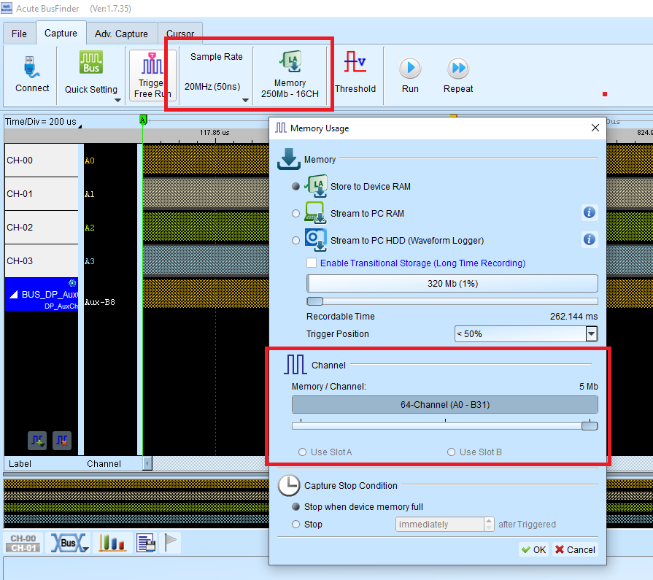Click the memory size slider handle
This screenshot has width=653, height=580.
point(315,301)
